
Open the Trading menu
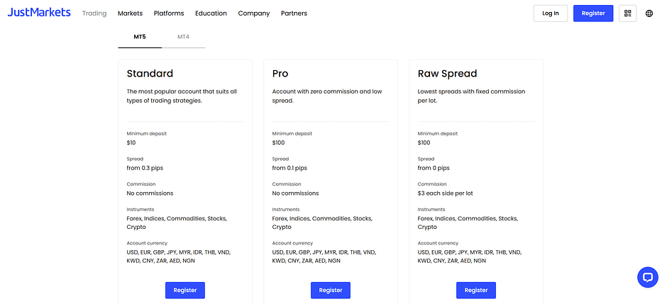94,13
